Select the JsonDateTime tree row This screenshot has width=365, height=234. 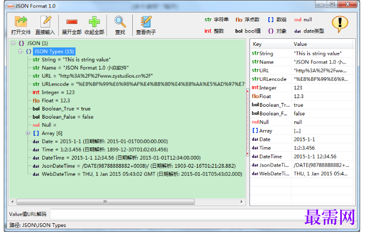(134, 166)
